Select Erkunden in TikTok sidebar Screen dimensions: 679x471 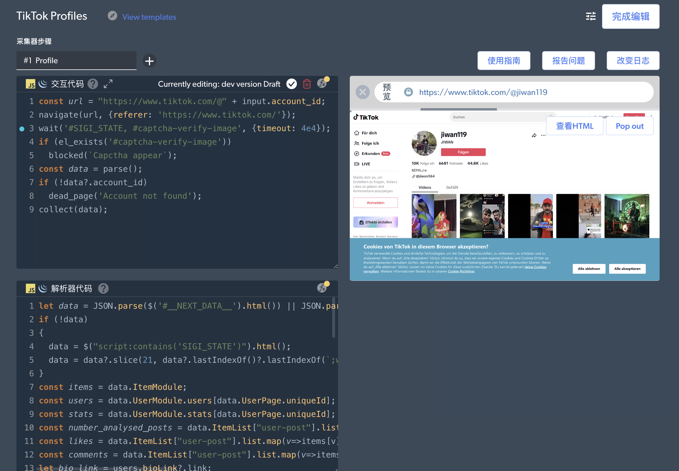click(371, 154)
